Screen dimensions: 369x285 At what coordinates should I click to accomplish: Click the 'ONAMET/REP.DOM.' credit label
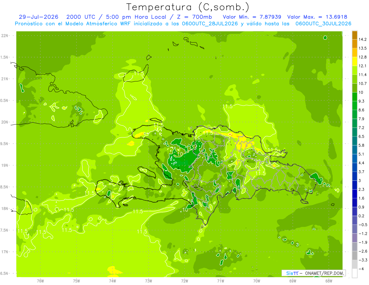tap(325, 273)
